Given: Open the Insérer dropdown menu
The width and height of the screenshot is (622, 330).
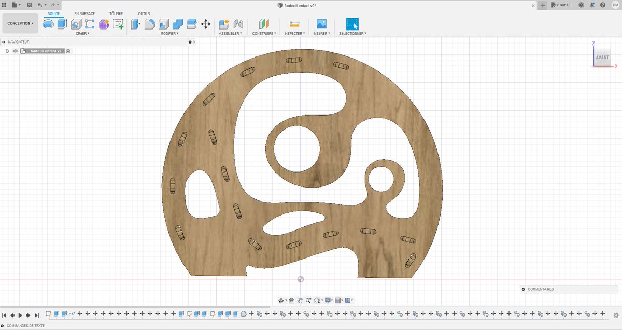Looking at the screenshot, I should click(321, 33).
